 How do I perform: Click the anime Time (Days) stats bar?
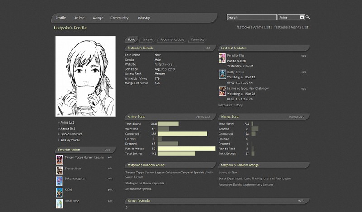tap(168, 124)
